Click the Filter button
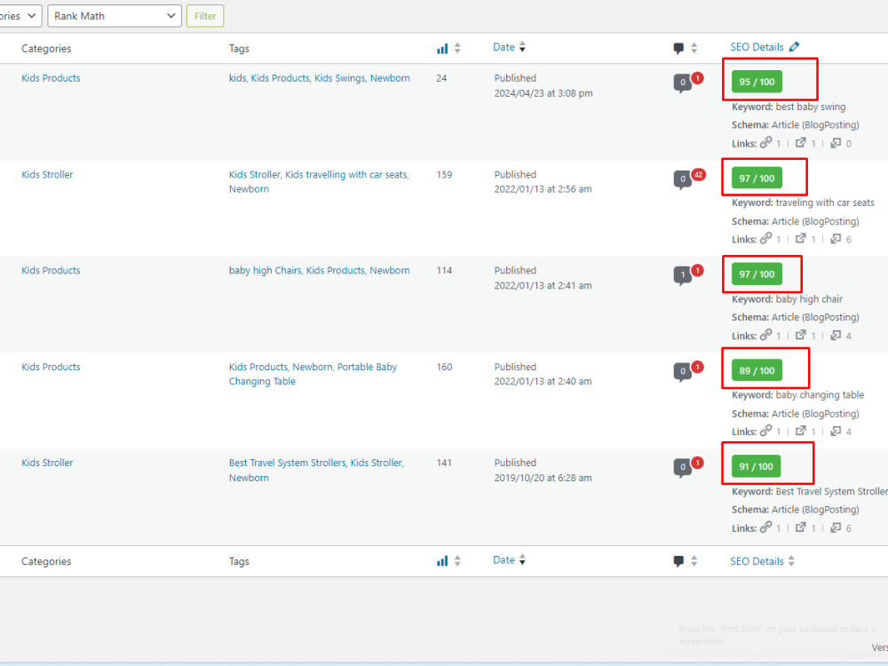Viewport: 888px width, 666px height. (205, 16)
